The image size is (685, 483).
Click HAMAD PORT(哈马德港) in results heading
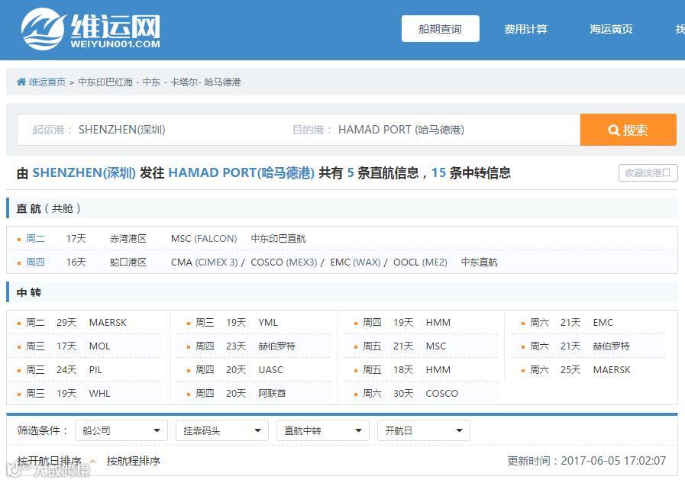[241, 172]
